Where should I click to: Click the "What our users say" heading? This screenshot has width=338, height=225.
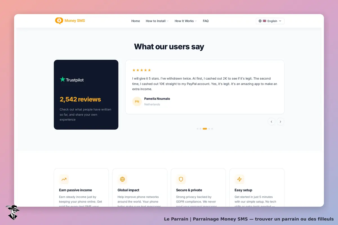169,46
